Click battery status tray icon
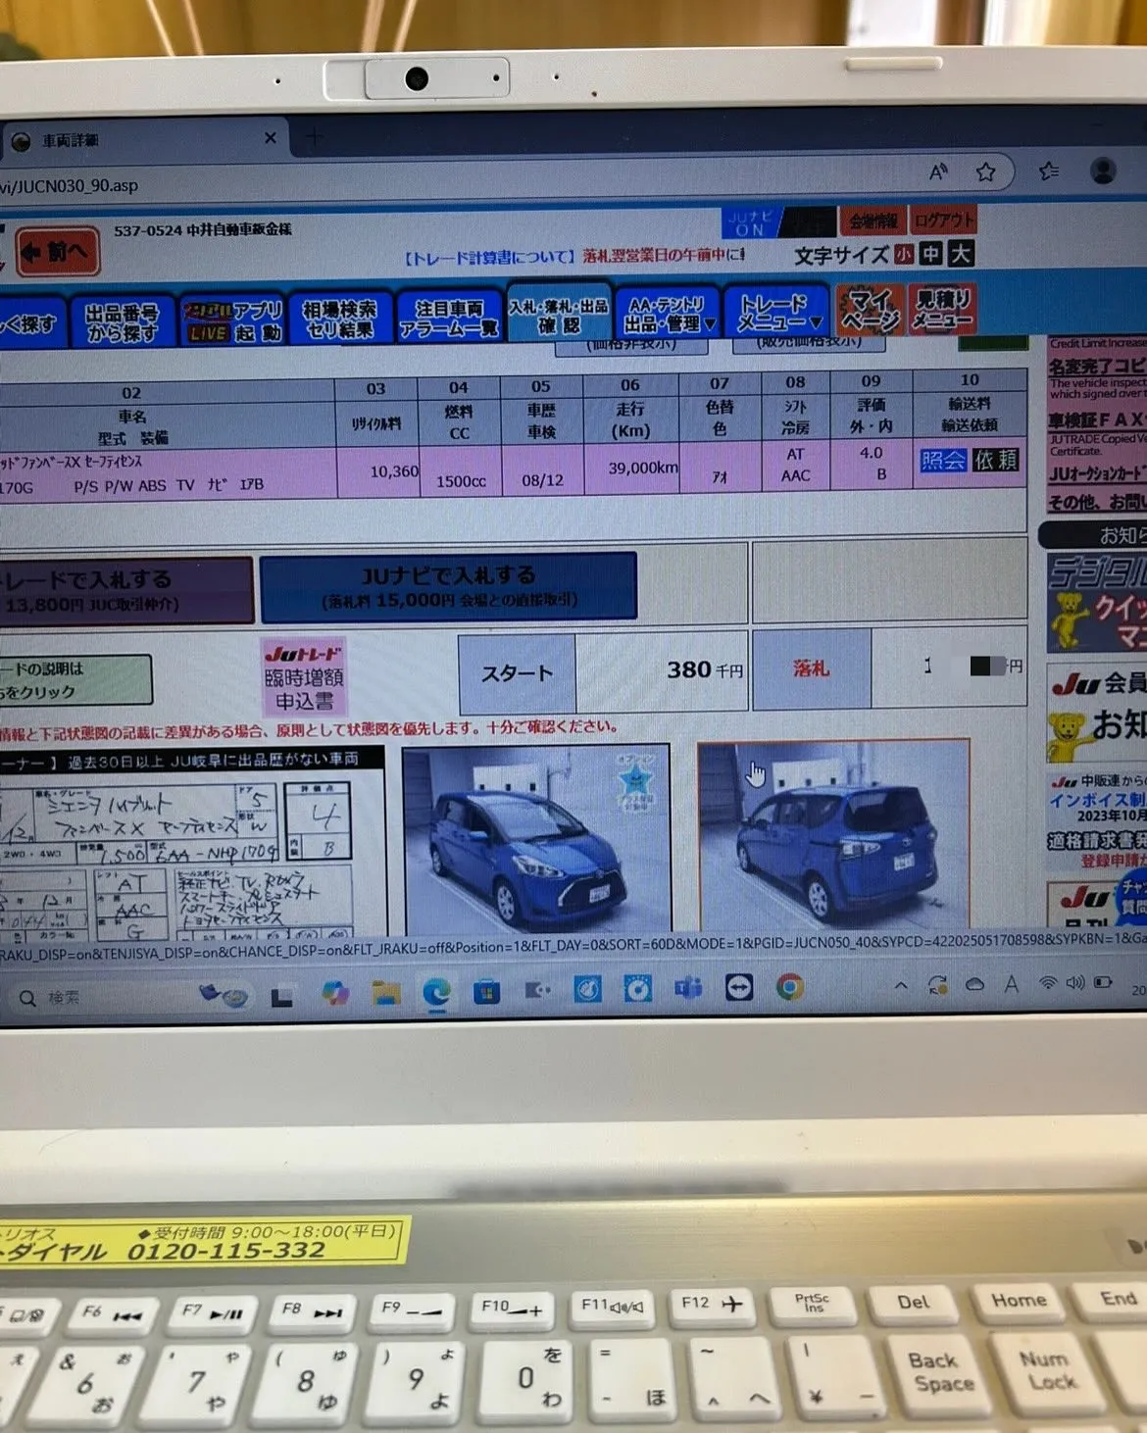The image size is (1147, 1433). click(x=1103, y=981)
